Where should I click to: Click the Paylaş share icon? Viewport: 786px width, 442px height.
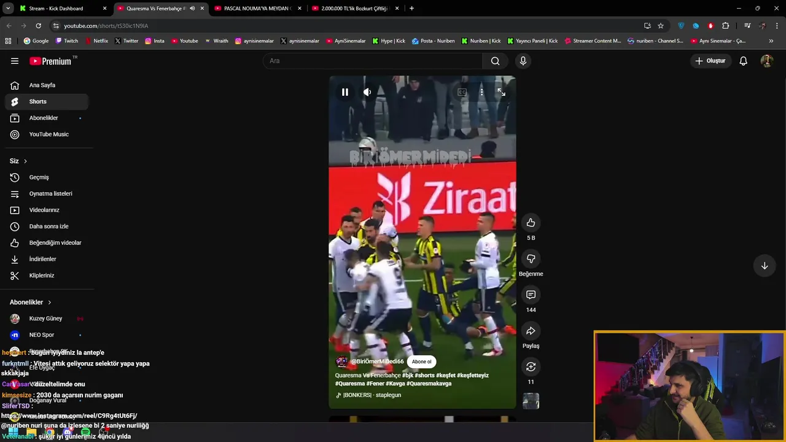point(531,331)
